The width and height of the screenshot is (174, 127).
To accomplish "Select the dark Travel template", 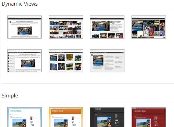I will [x=107, y=117].
